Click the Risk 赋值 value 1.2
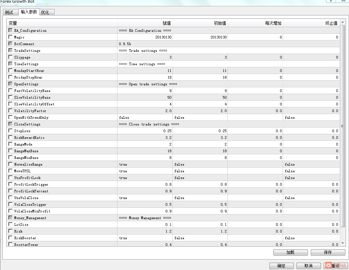349x270 pixels. (x=168, y=231)
